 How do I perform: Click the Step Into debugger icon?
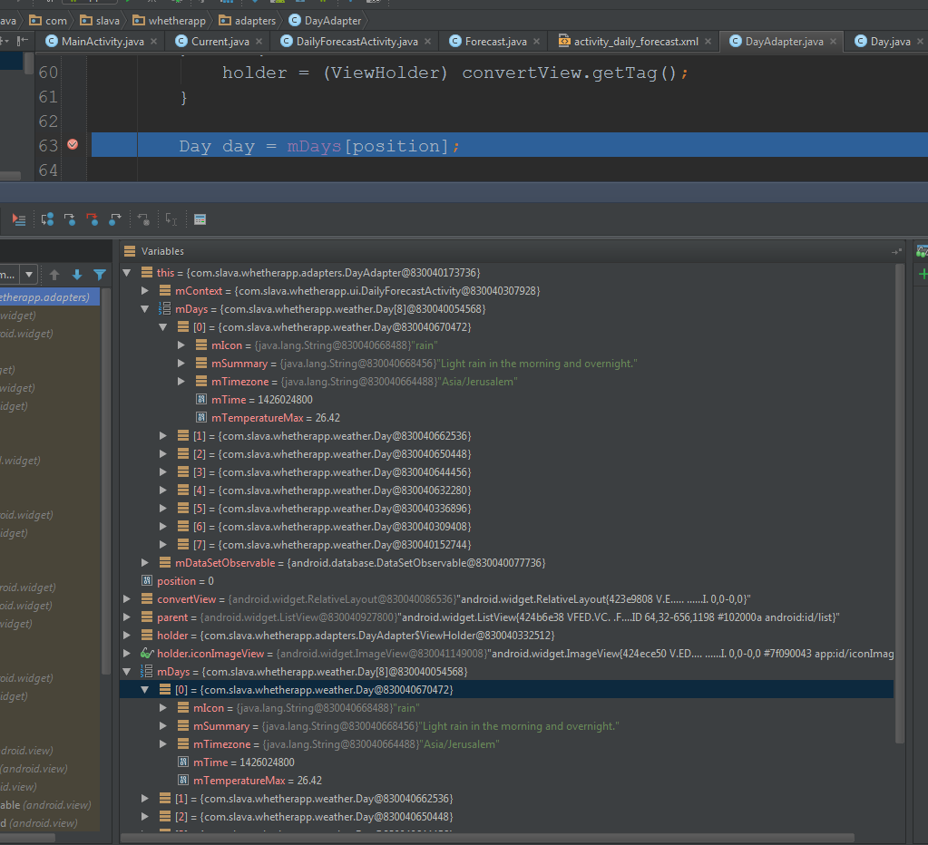[70, 219]
